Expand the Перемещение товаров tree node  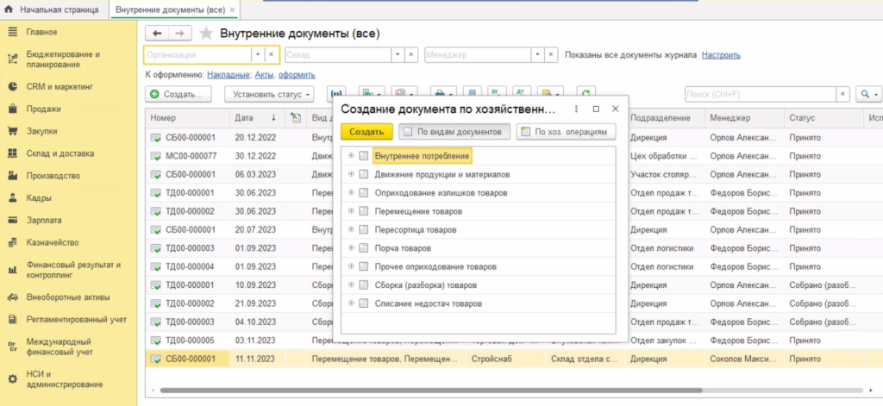click(x=351, y=211)
